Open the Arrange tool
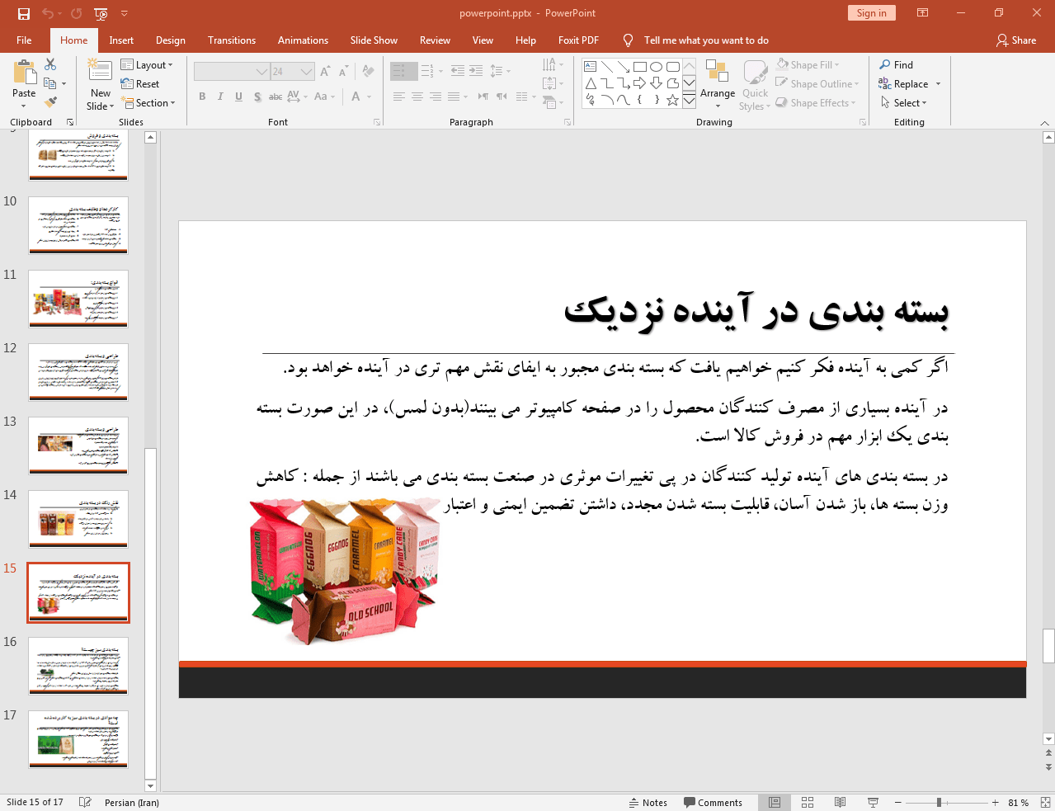Viewport: 1055px width, 811px height. click(718, 83)
